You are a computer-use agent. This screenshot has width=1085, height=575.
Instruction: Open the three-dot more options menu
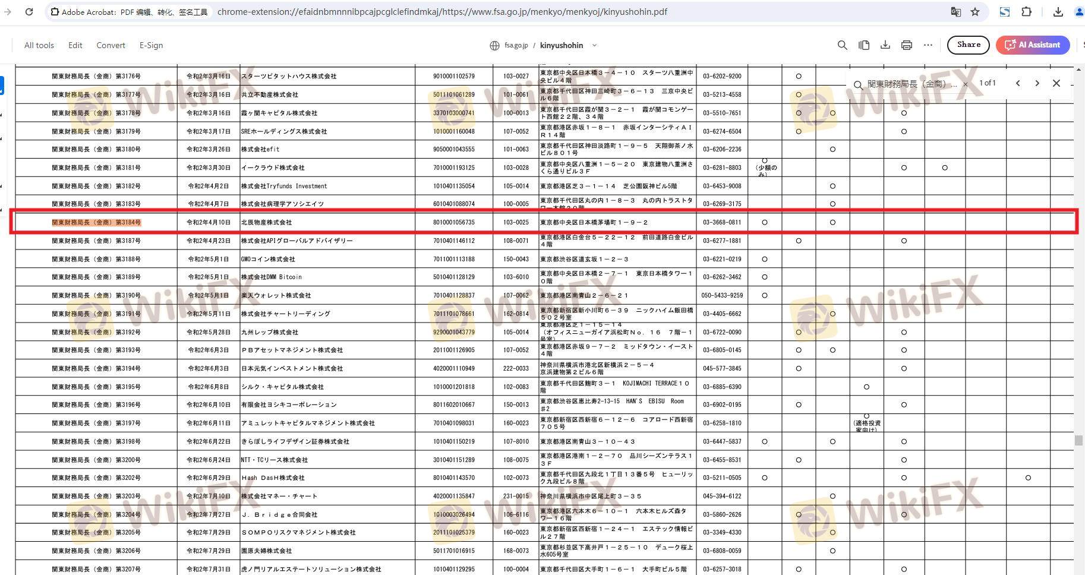pos(928,45)
